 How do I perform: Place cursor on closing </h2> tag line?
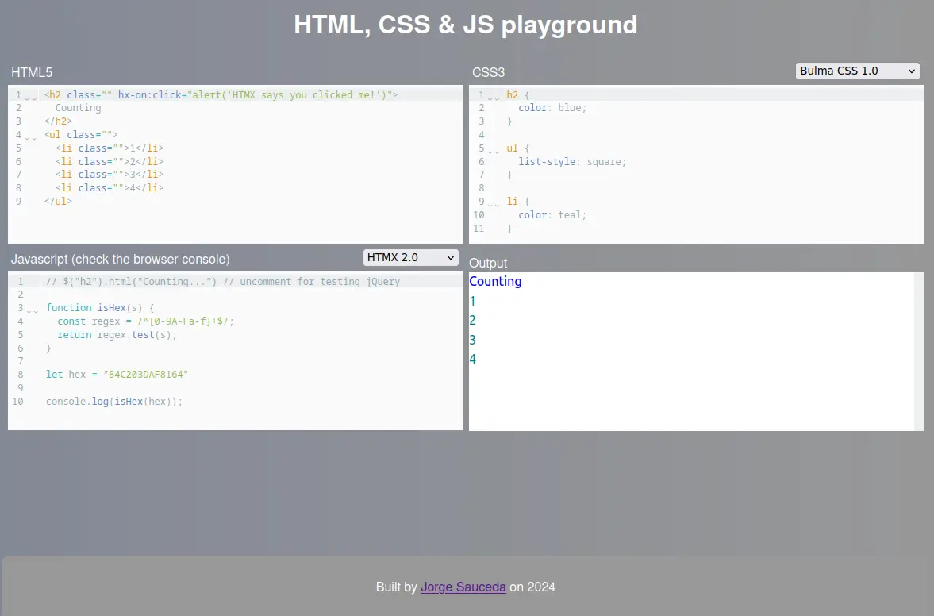(x=58, y=121)
